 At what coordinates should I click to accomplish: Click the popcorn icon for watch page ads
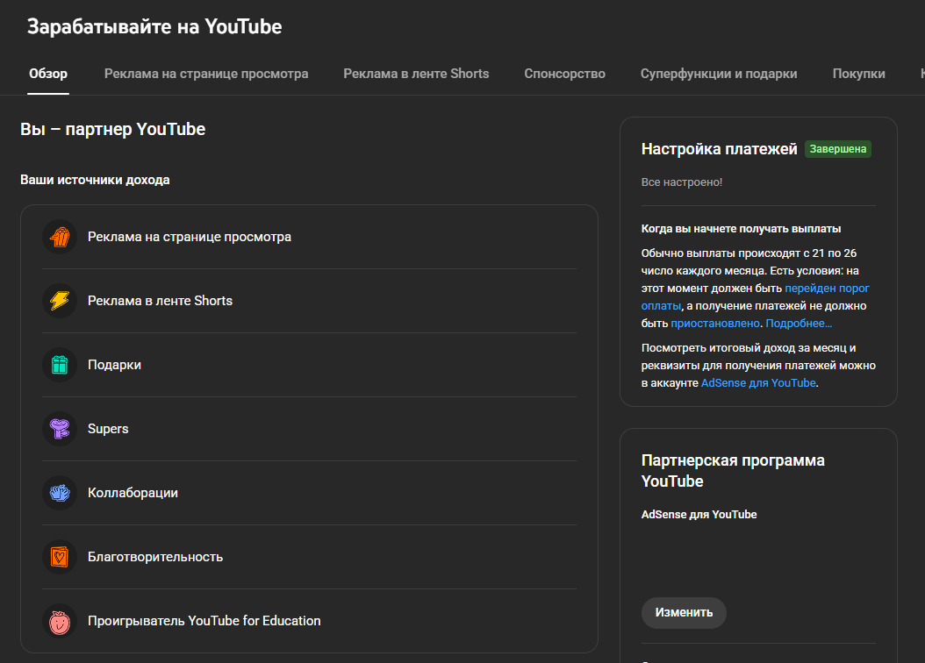pyautogui.click(x=60, y=237)
